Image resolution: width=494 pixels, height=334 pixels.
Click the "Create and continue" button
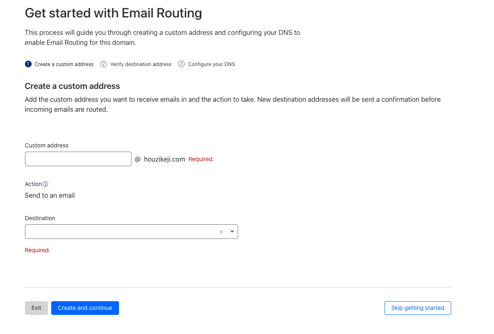pyautogui.click(x=85, y=308)
